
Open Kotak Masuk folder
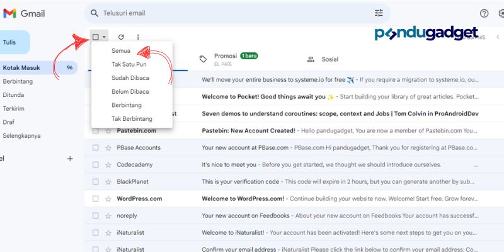coord(37,68)
